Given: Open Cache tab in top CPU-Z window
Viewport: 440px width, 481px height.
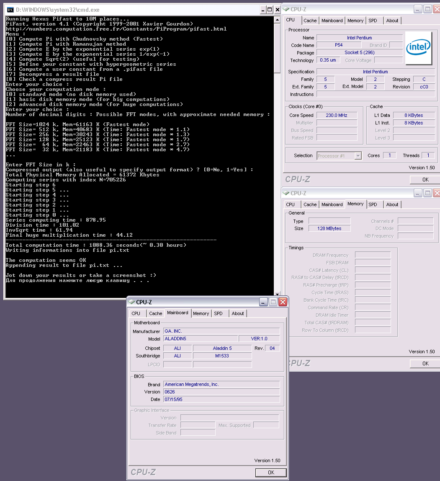Looking at the screenshot, I should click(x=310, y=21).
